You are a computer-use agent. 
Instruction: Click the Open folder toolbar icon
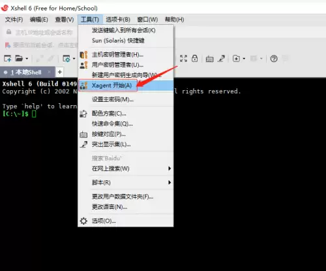[x=19, y=59]
